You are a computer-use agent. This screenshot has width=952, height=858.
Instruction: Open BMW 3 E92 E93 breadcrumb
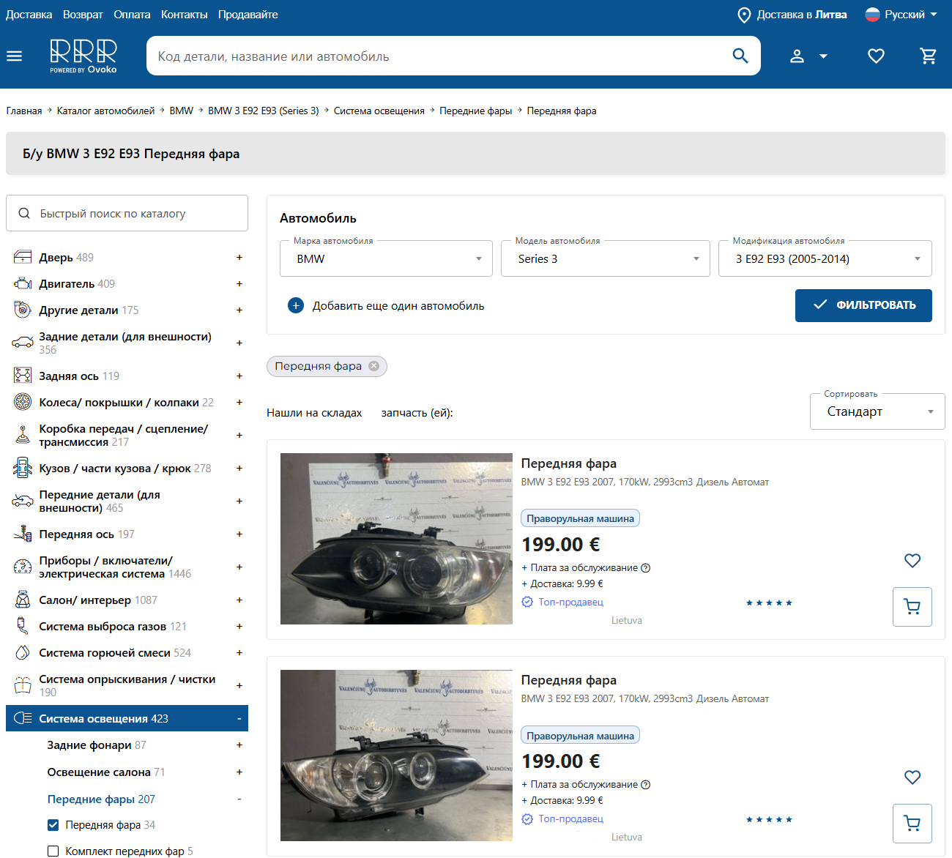coord(264,111)
